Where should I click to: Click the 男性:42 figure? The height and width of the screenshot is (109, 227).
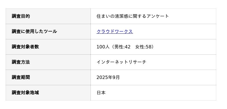[x=122, y=47]
